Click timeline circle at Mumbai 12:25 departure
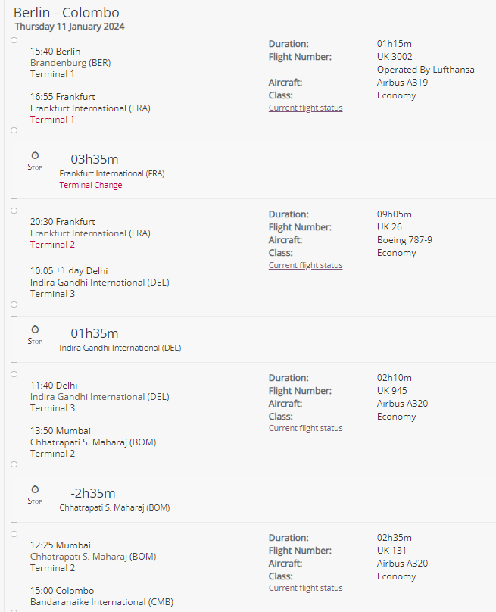This screenshot has width=496, height=612. click(14, 534)
